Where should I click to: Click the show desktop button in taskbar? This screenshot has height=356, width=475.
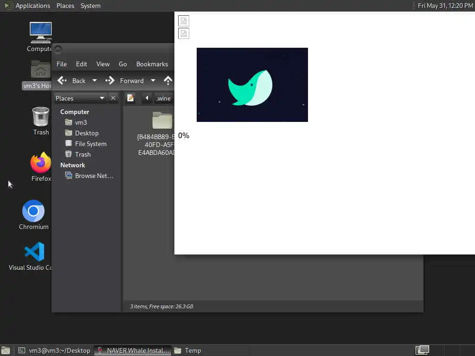coord(6,350)
